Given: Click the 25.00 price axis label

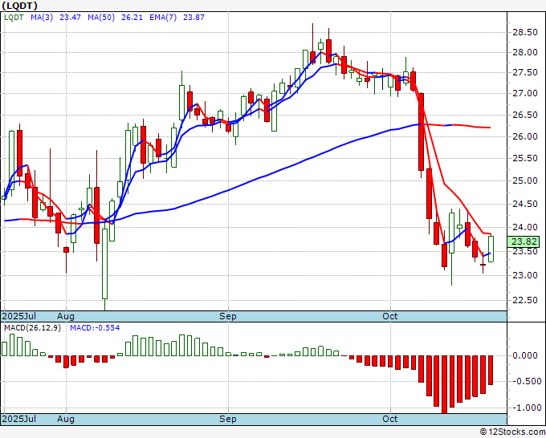Looking at the screenshot, I should point(525,180).
